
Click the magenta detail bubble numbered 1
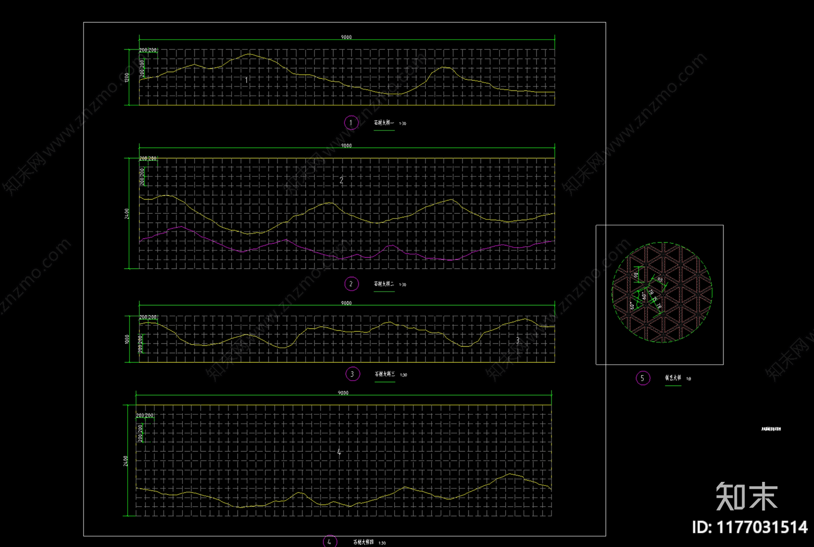pos(351,123)
